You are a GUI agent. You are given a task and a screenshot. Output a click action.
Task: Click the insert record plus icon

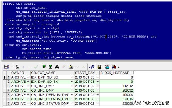(24, 67)
